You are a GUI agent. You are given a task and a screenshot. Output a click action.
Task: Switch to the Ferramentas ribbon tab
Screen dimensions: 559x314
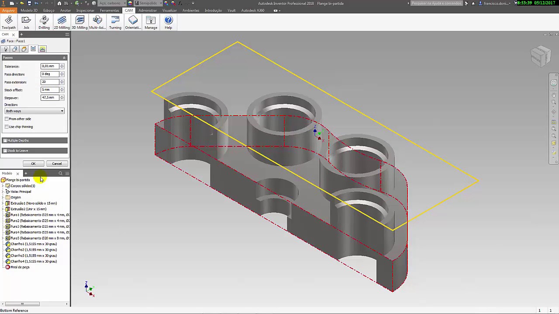click(x=110, y=10)
